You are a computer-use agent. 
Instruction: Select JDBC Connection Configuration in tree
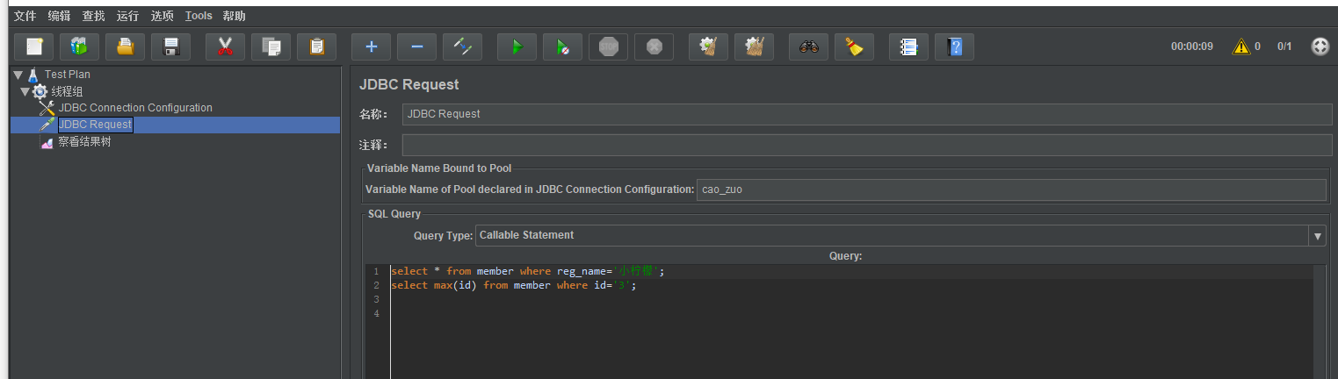[135, 108]
